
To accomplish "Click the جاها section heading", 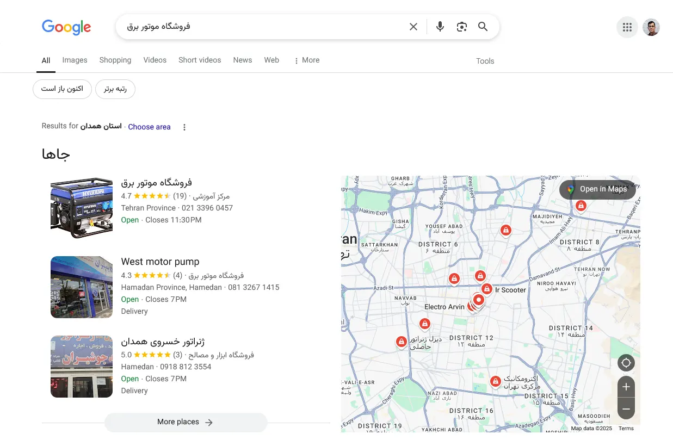I will (x=56, y=154).
